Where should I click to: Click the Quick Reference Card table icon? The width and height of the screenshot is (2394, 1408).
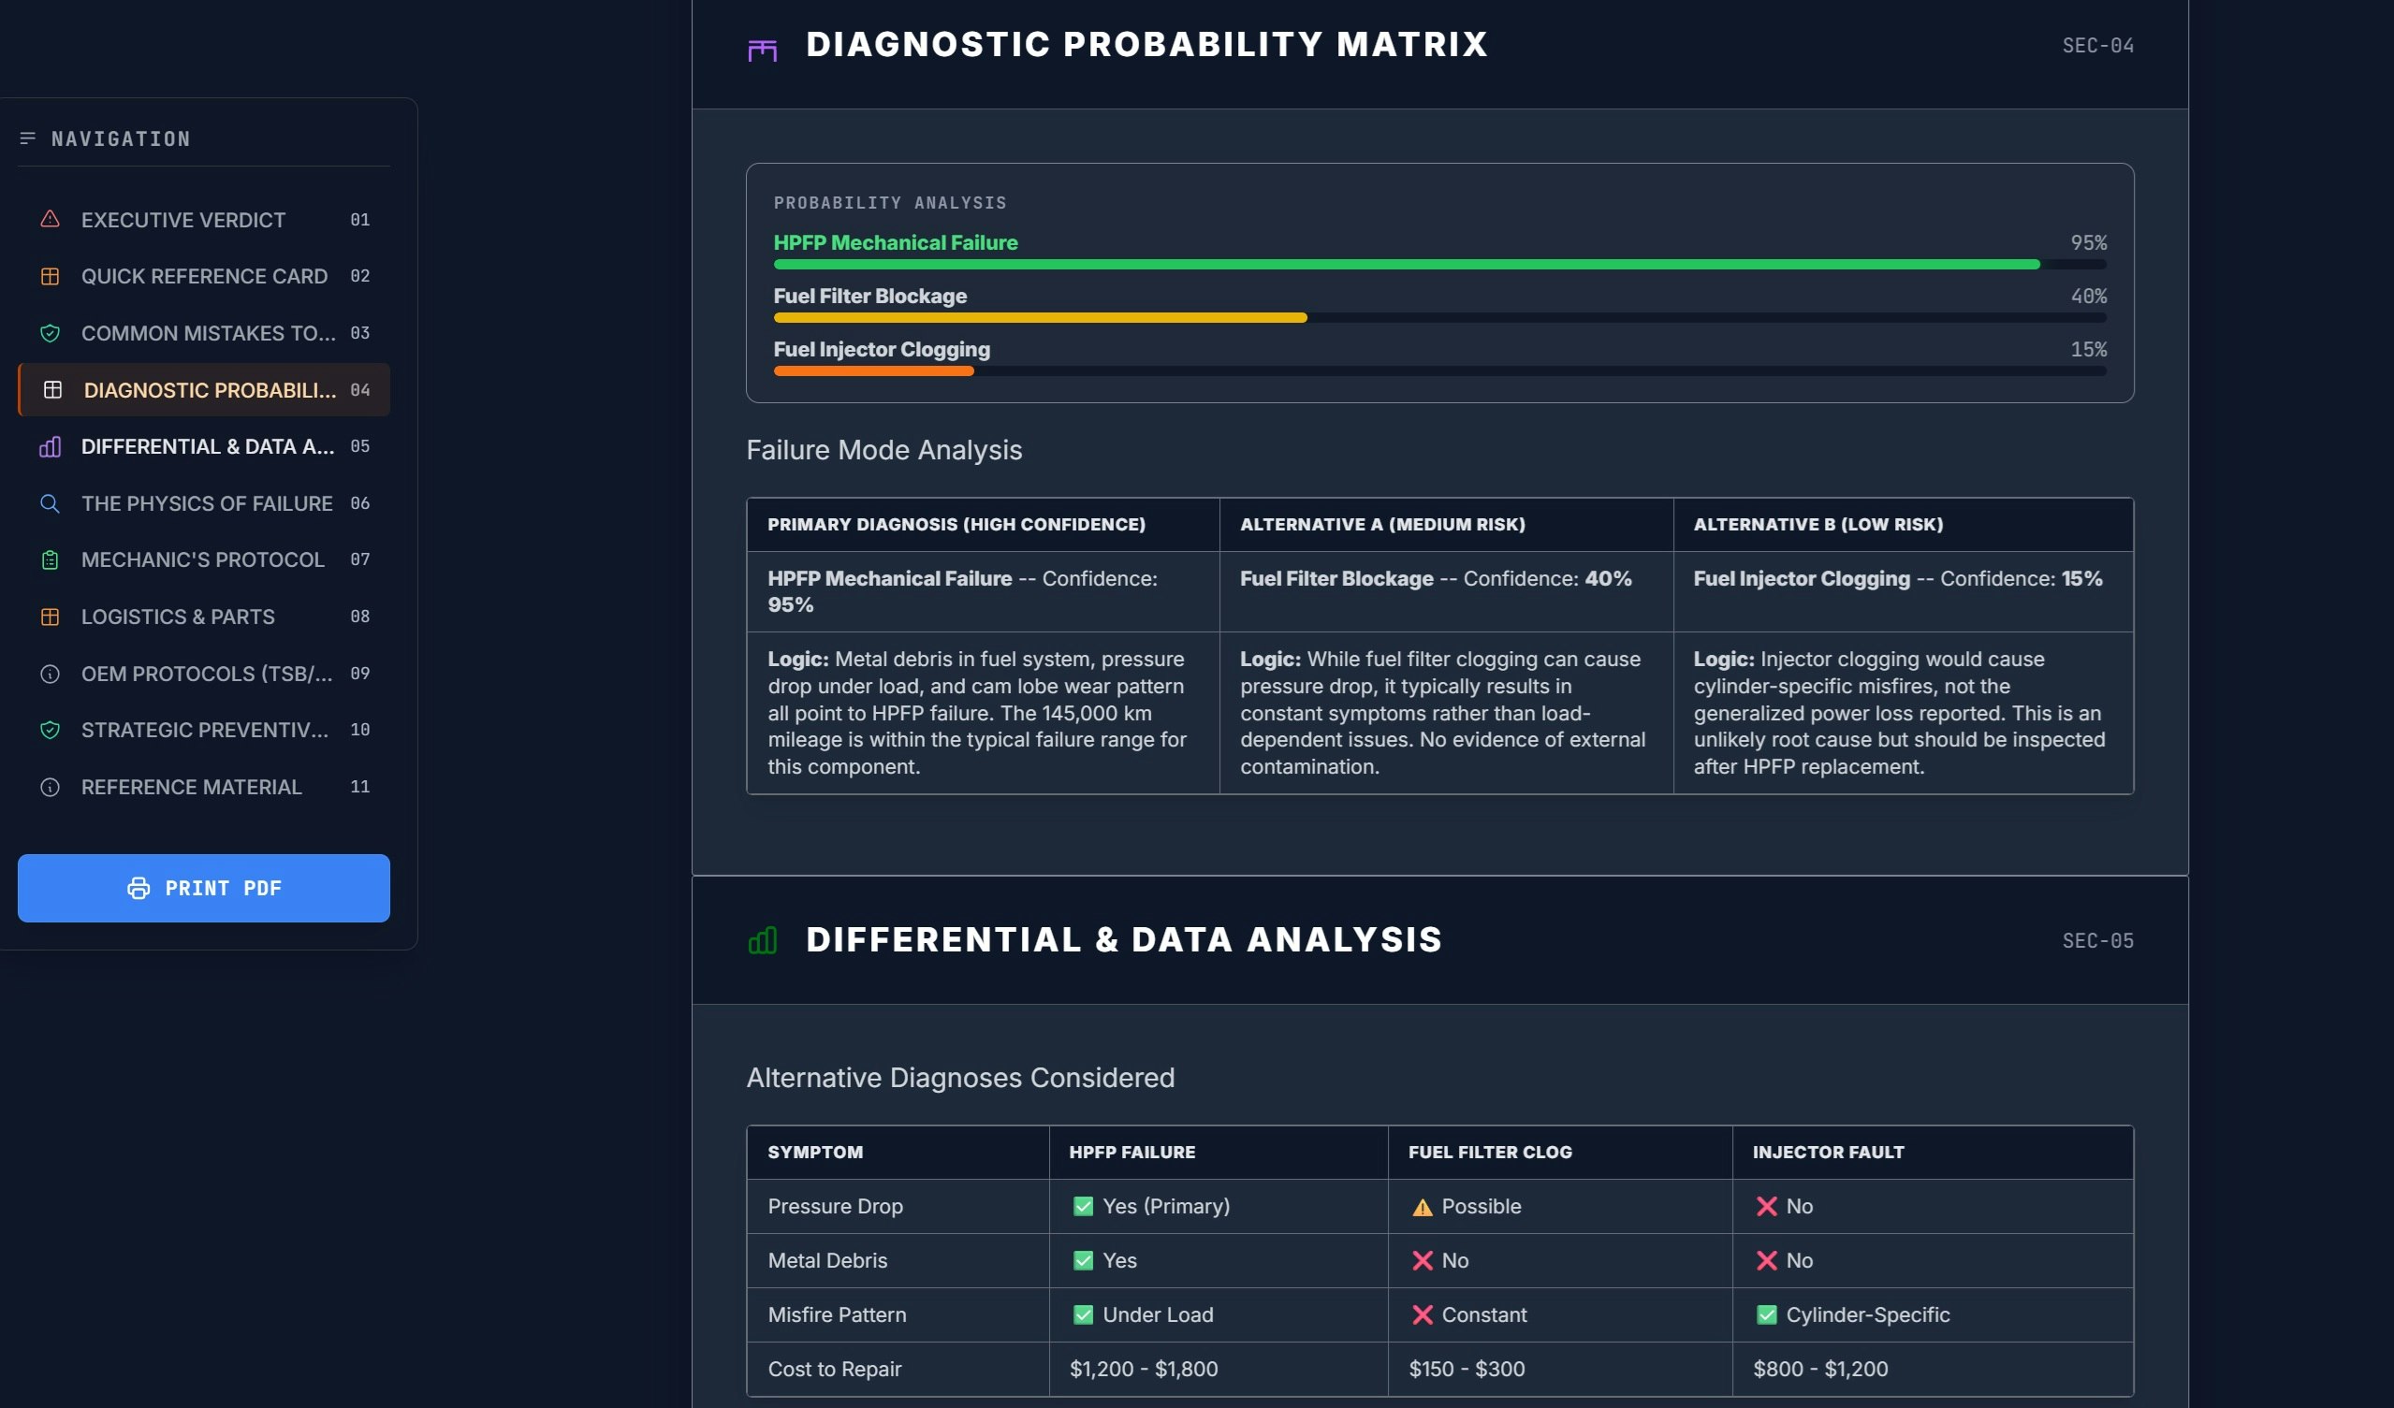51,276
